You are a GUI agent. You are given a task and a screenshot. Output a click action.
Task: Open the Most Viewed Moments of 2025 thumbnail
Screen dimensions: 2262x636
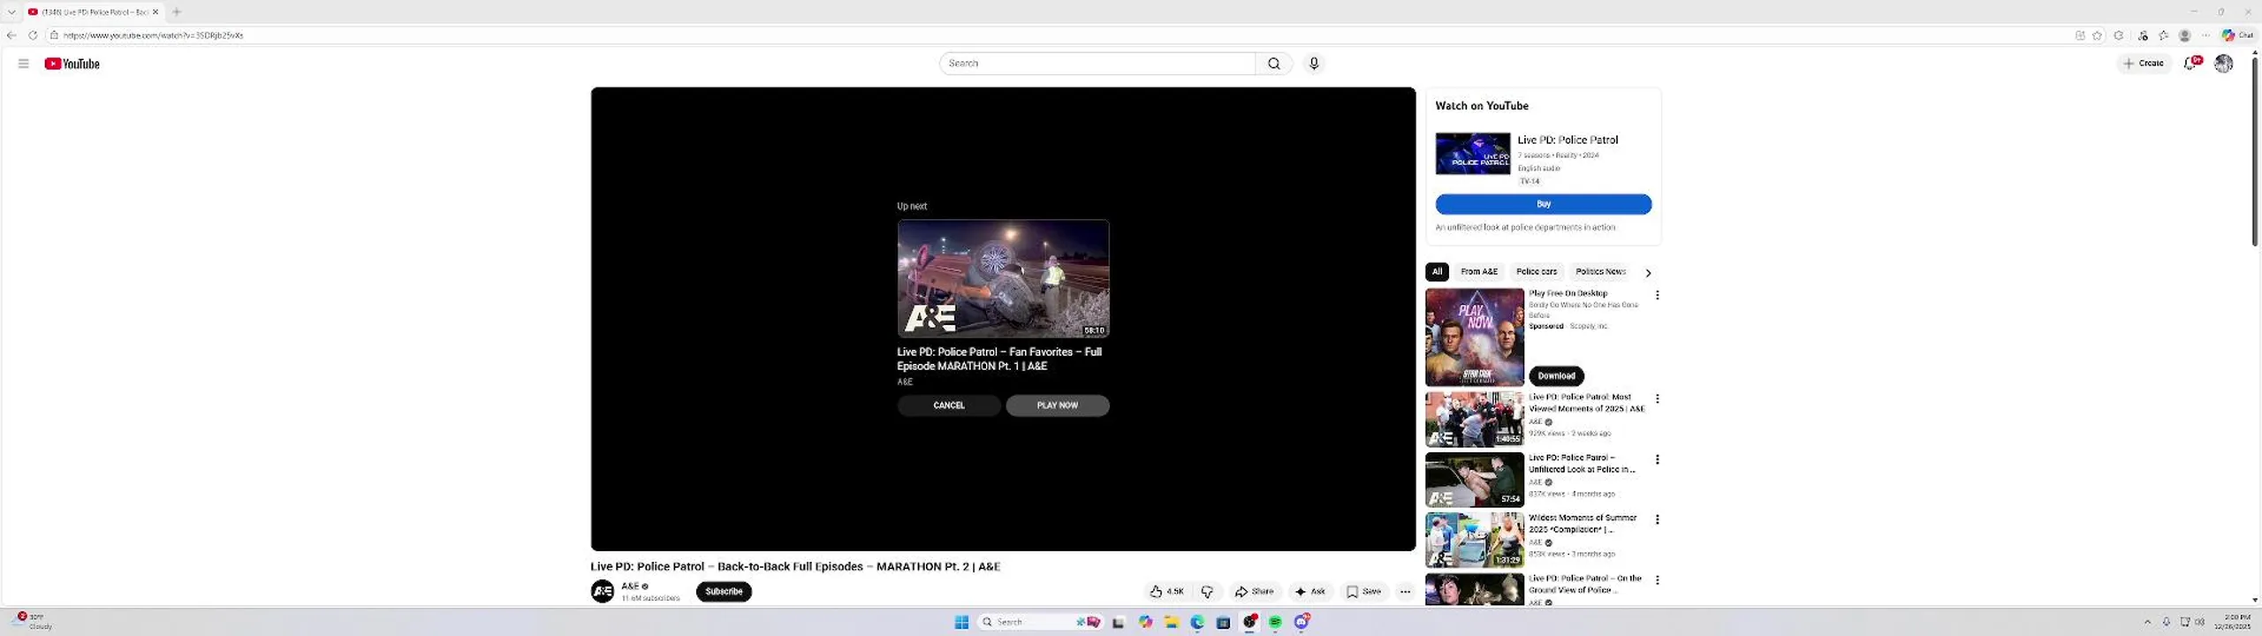pyautogui.click(x=1475, y=420)
